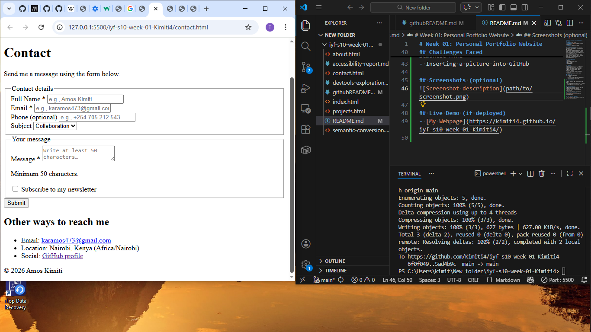Open the Run and Debug view
Screen dimensions: 591x332
click(306, 88)
